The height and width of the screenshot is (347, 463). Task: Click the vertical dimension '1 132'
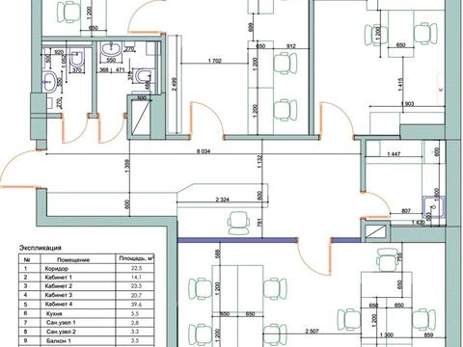pos(259,161)
